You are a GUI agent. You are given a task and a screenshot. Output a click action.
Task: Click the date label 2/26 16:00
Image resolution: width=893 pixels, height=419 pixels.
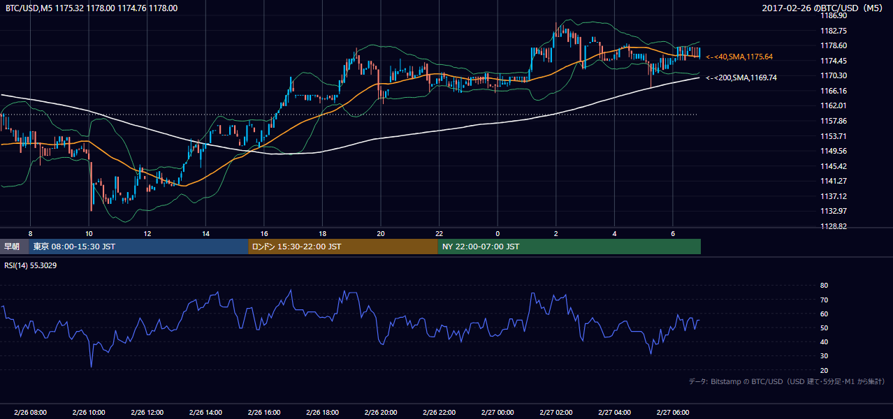(x=264, y=413)
